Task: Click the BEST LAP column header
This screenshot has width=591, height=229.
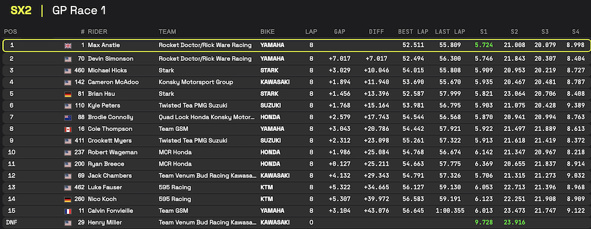Action: [x=413, y=32]
